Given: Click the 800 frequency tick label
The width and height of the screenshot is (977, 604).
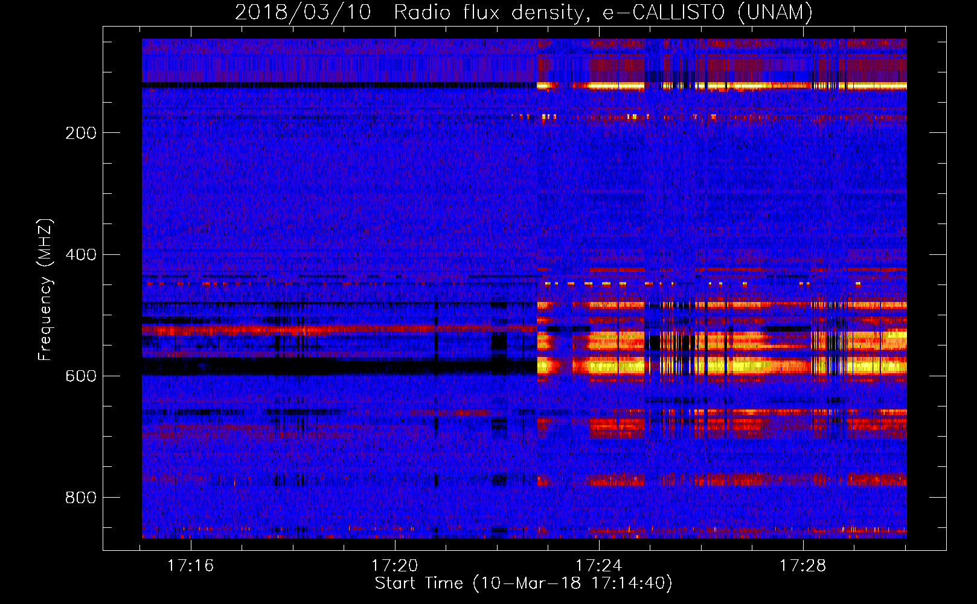Looking at the screenshot, I should click(81, 497).
